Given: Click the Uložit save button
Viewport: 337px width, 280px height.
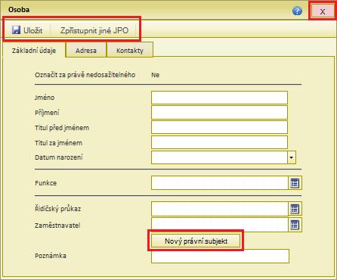Looking at the screenshot, I should point(27,30).
